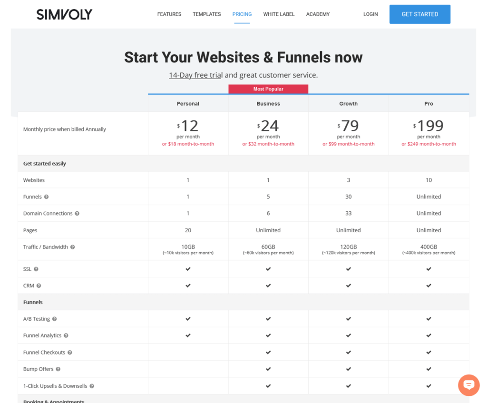487x403 pixels.
Task: Click 'Monthly price when billed Annually' label
Action: click(65, 129)
